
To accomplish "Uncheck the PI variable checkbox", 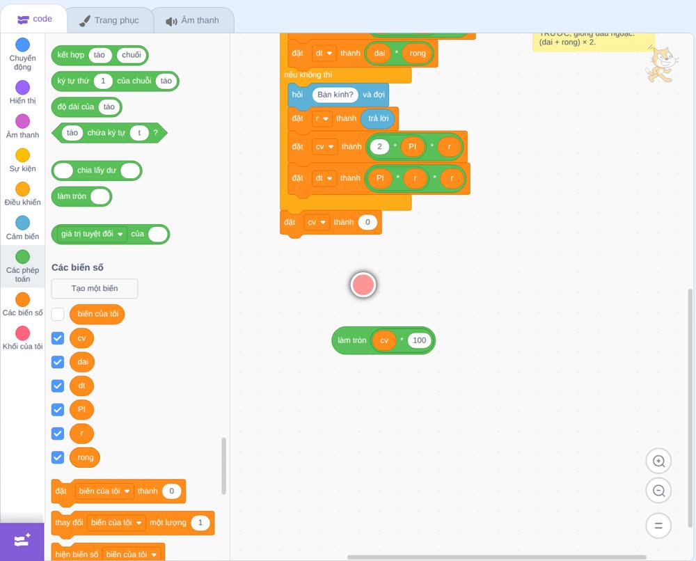I will 58,409.
